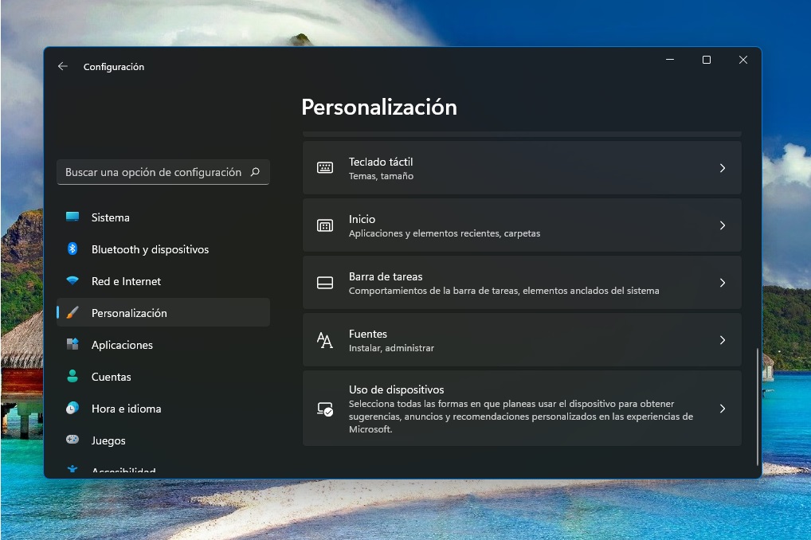The height and width of the screenshot is (540, 811).
Task: Expand the Uso de dispositivos chevron
Action: click(x=723, y=408)
